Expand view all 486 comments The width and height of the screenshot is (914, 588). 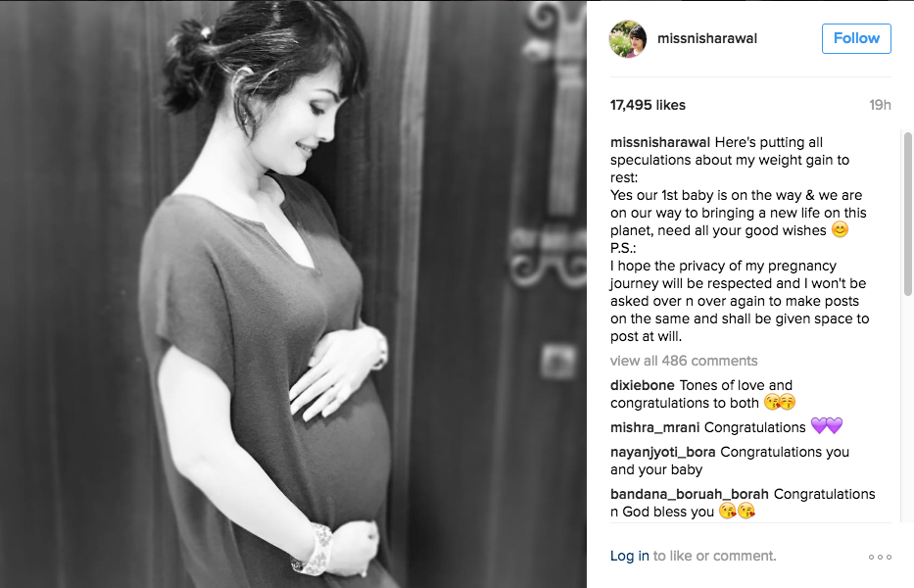coord(684,361)
